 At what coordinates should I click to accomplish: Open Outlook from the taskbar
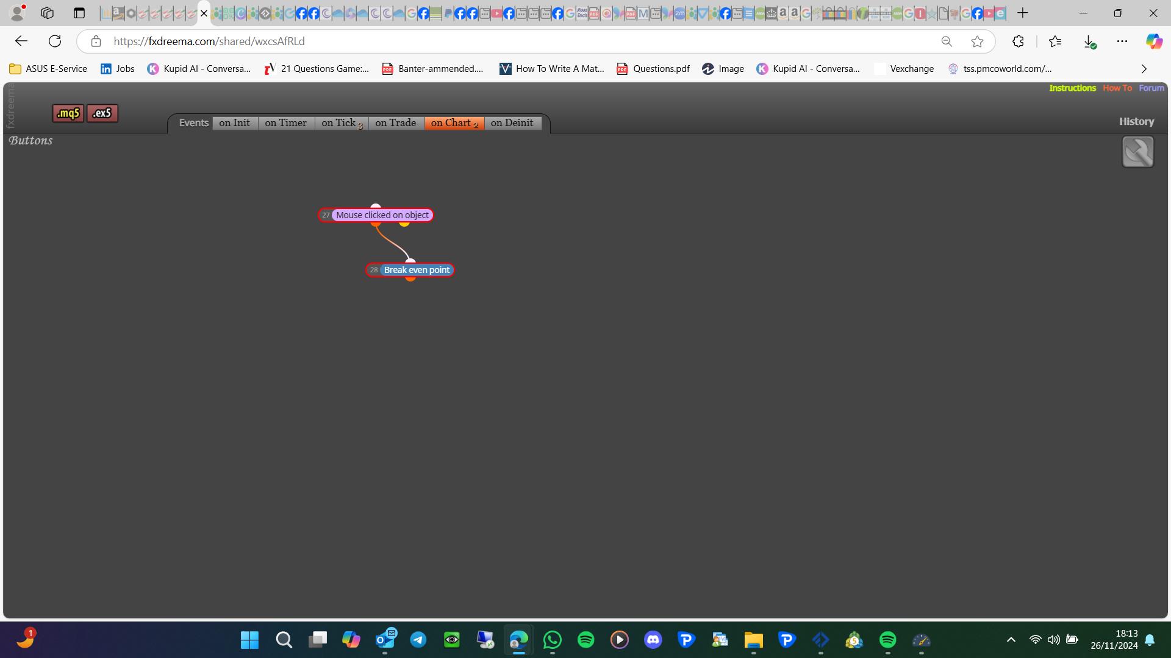pos(385,640)
